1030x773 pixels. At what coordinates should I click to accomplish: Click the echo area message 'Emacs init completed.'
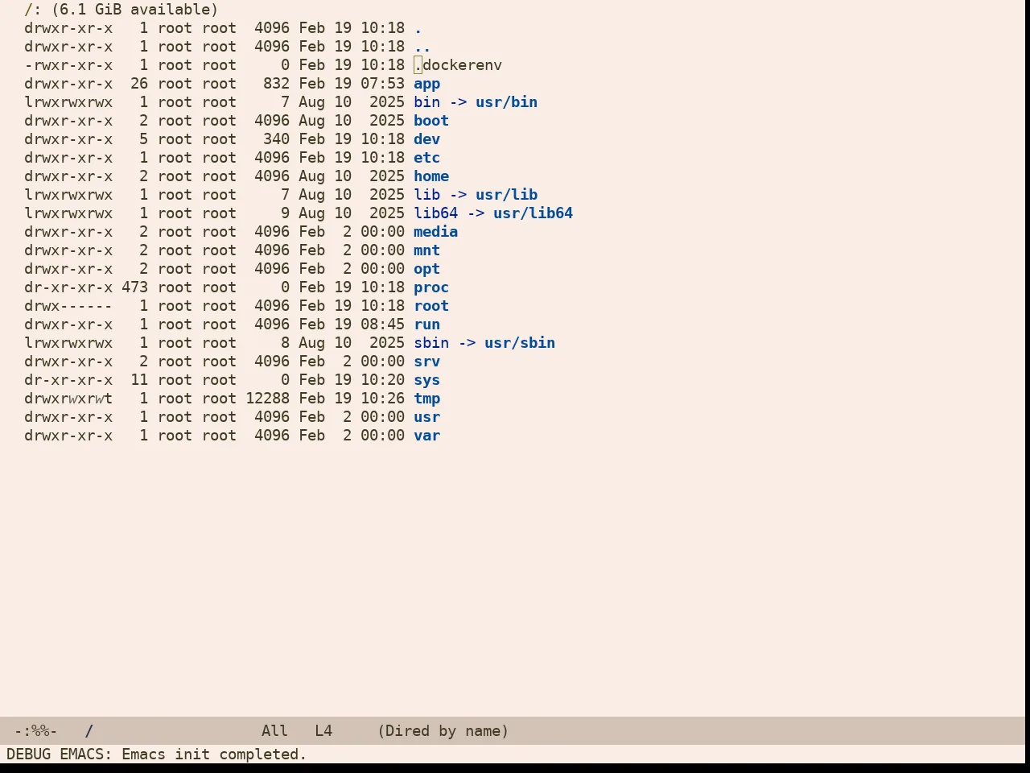214,754
